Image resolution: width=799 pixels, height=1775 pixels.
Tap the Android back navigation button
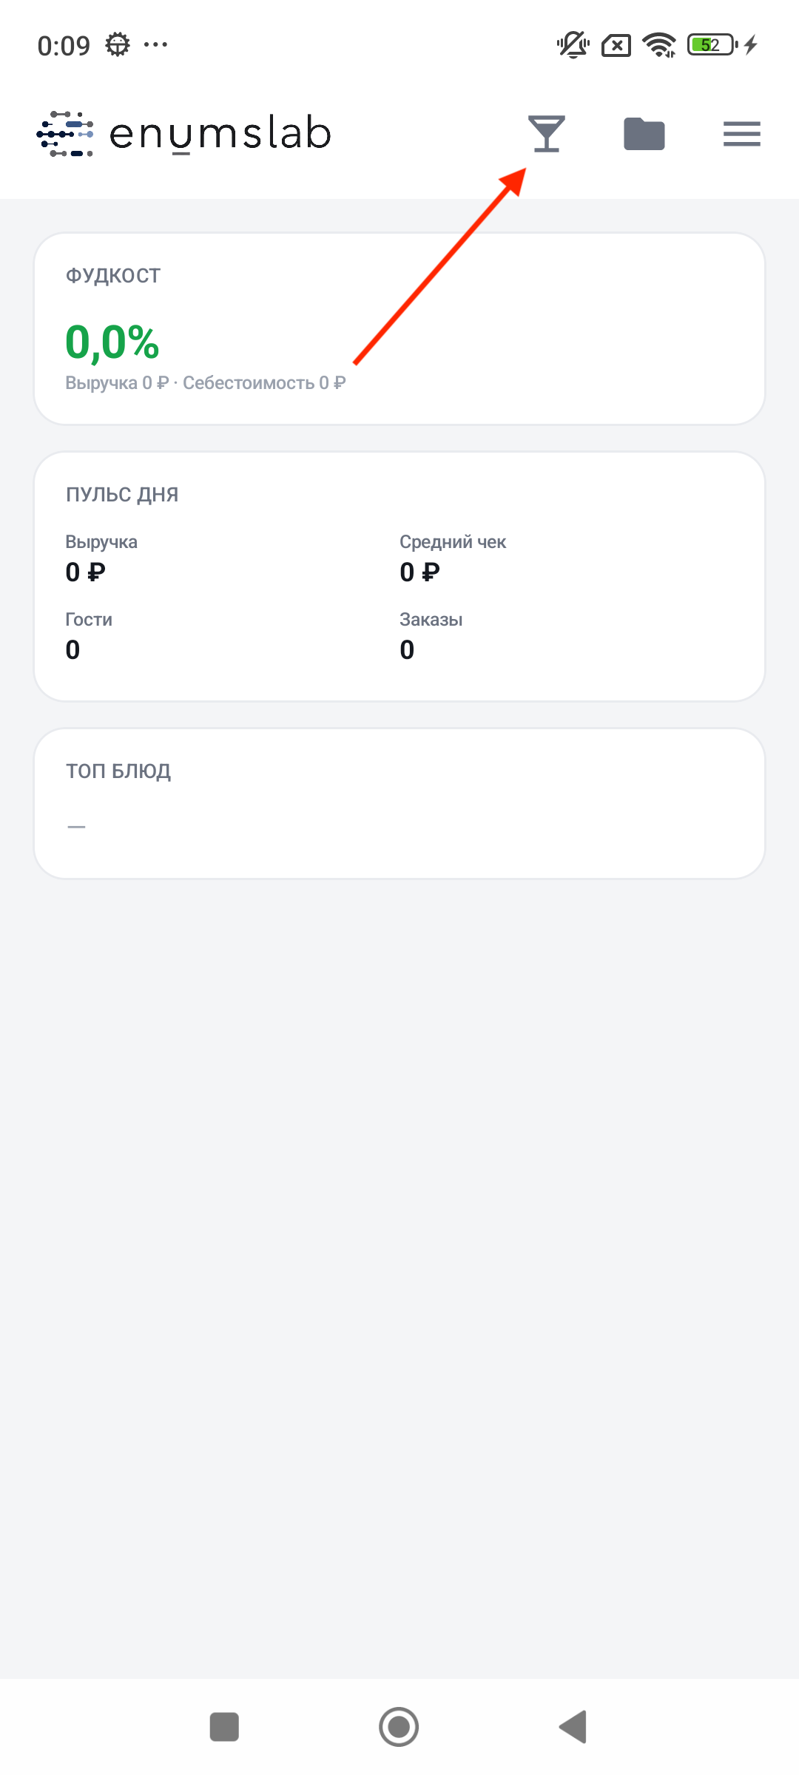[573, 1727]
